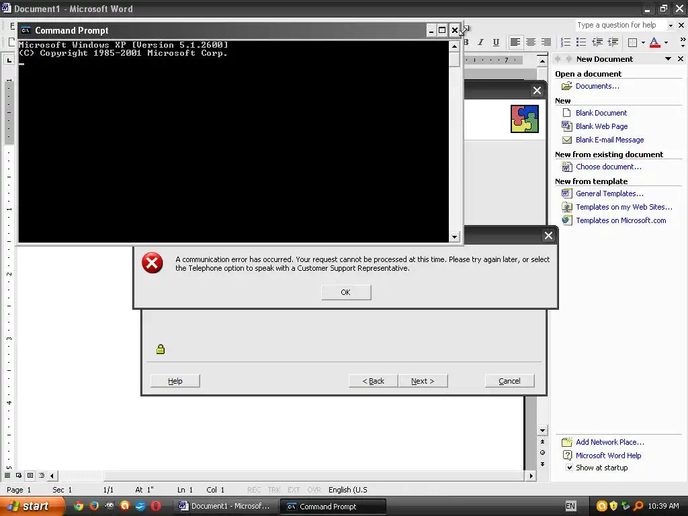Toggle underline formatting in Word toolbar

(x=496, y=42)
